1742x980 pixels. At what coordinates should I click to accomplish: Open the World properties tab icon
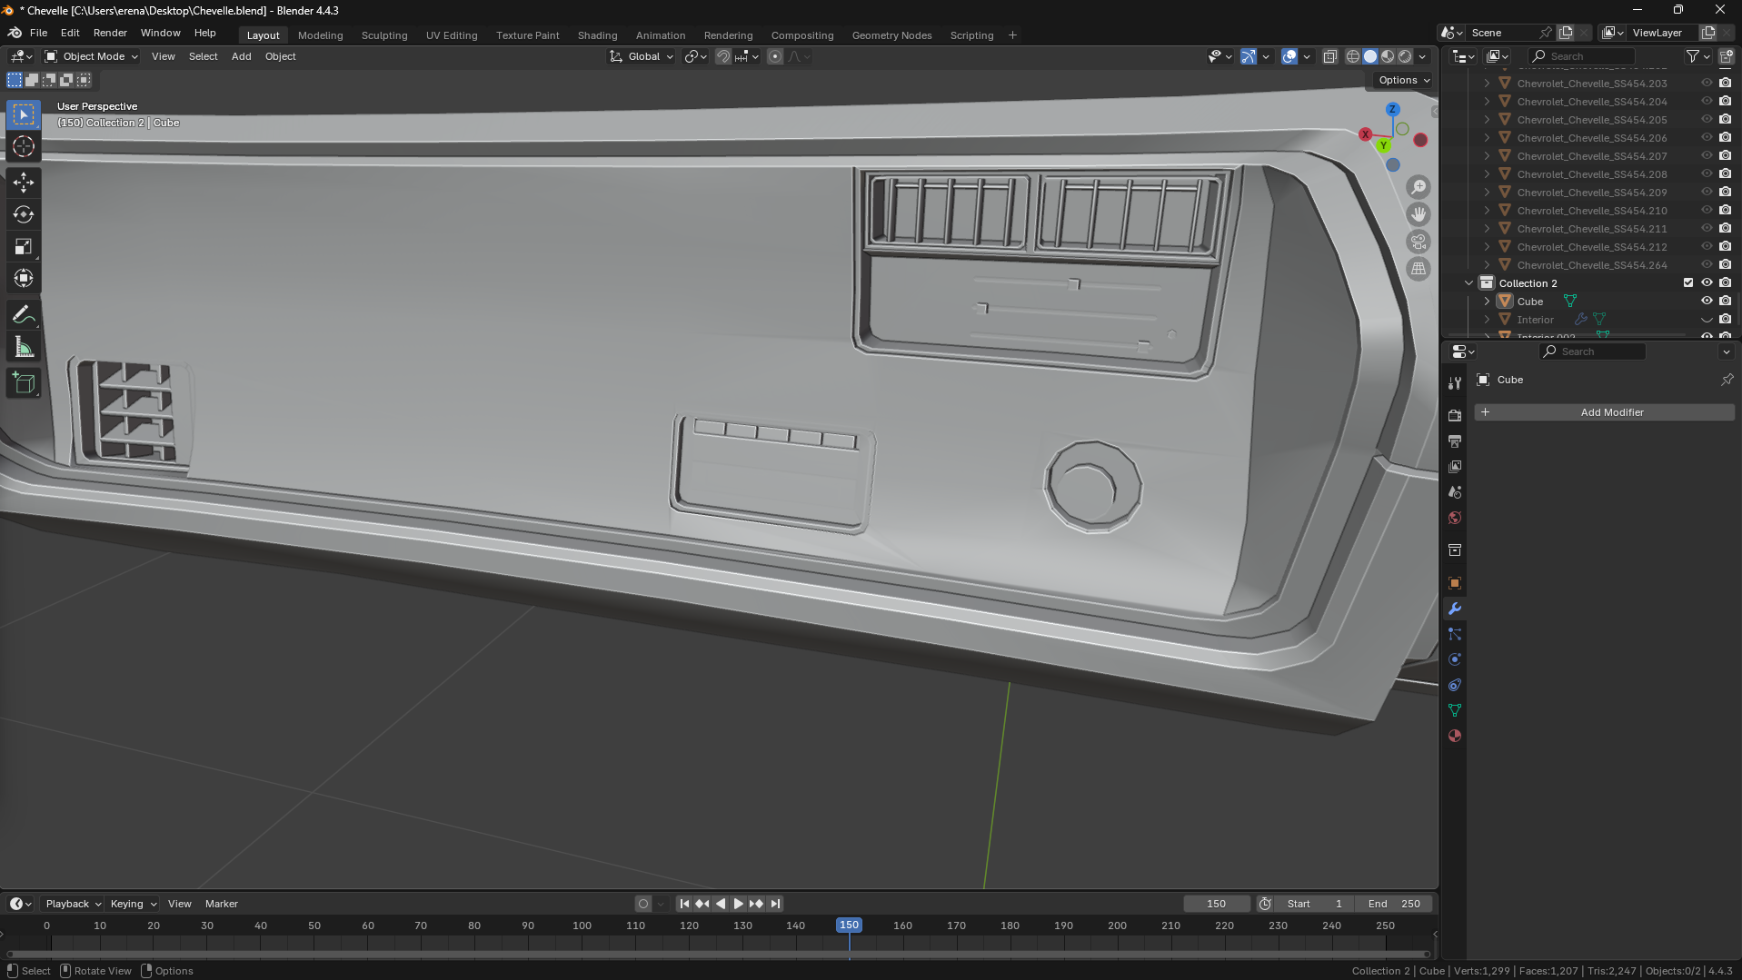pos(1455,518)
